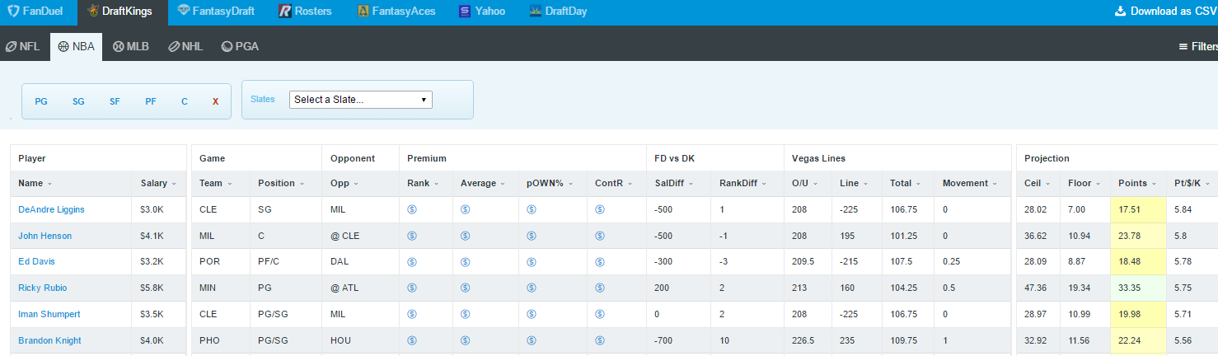
Task: Click premium Average icon for DeAndre Liggins
Action: coord(466,209)
